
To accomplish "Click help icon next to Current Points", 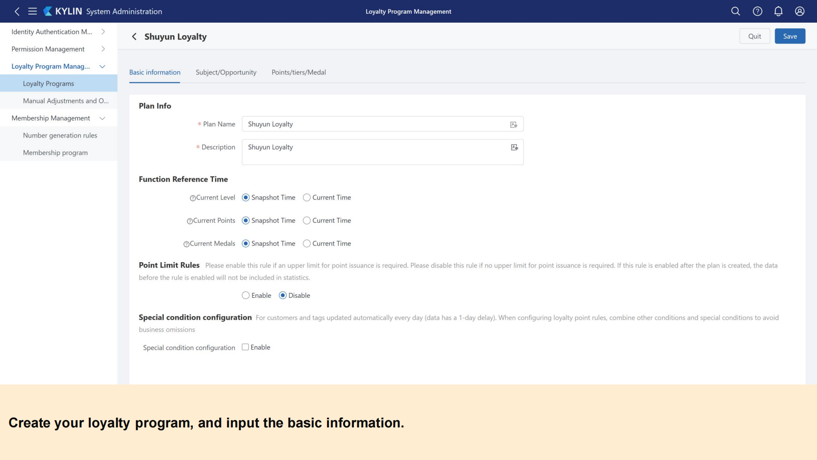I will [x=190, y=221].
